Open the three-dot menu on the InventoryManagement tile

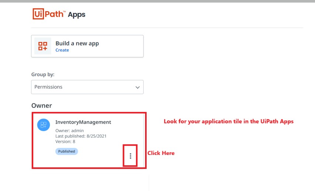pos(130,156)
